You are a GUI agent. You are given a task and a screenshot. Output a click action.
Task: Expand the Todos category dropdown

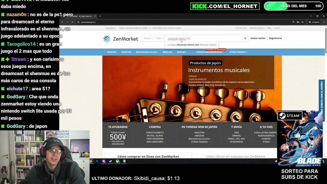click(160, 38)
